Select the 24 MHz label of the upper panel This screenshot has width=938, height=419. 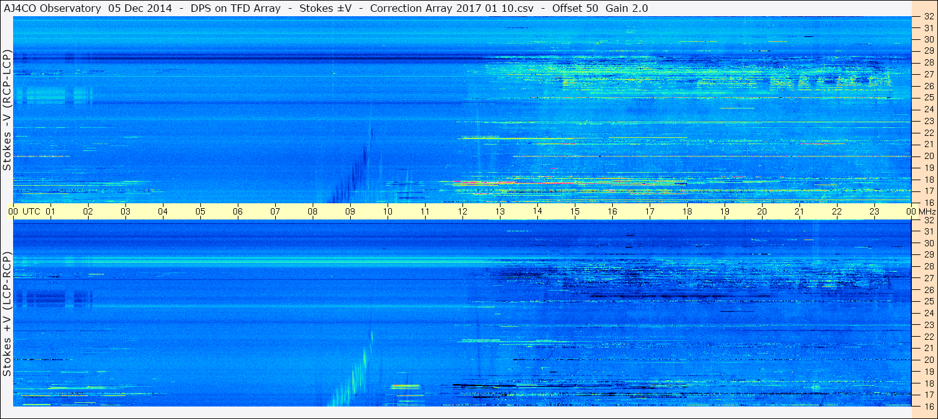[x=928, y=109]
